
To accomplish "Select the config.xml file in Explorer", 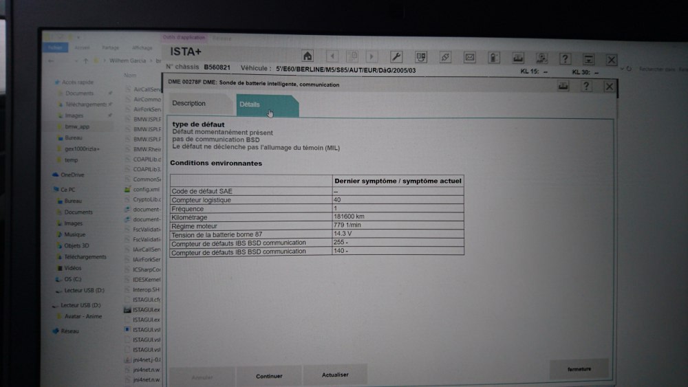I will [146, 189].
